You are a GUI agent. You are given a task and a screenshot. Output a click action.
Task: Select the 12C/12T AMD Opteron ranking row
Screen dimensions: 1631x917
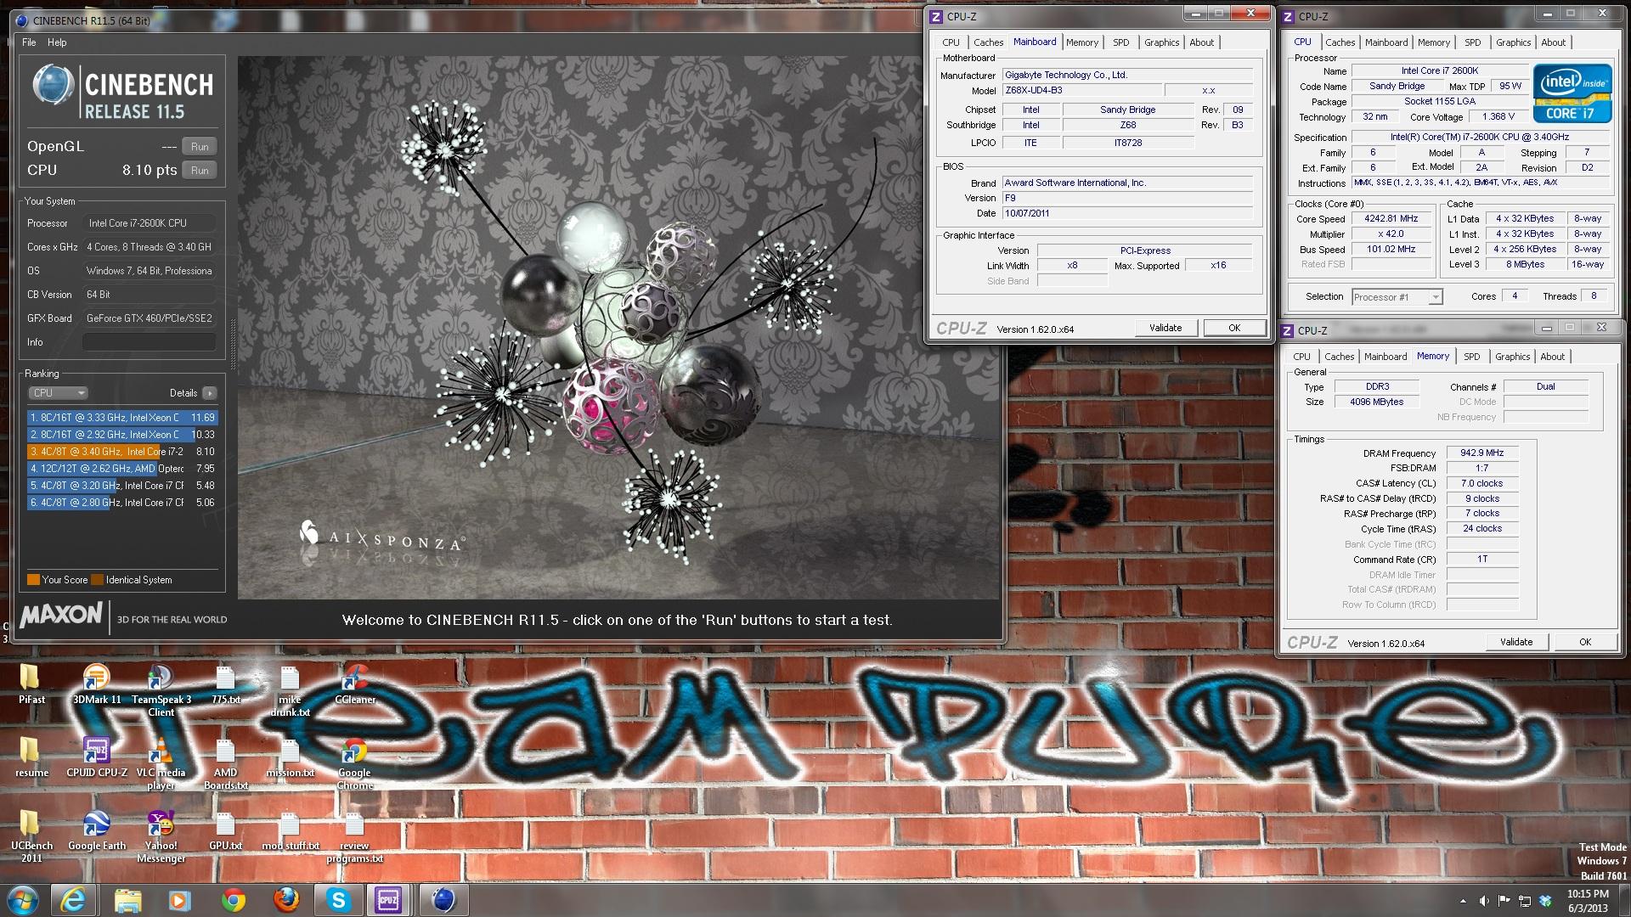coord(122,469)
